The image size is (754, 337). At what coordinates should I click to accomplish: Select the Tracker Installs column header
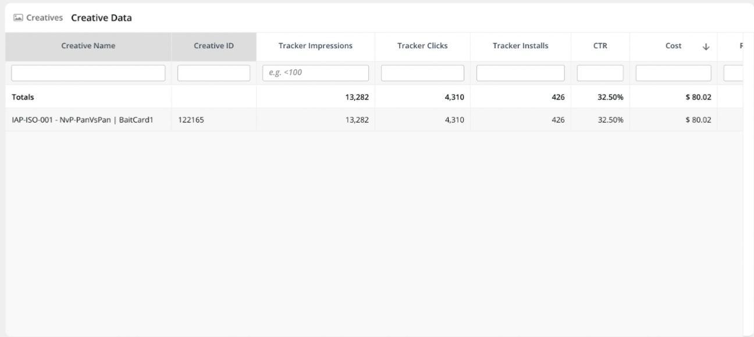(x=520, y=46)
